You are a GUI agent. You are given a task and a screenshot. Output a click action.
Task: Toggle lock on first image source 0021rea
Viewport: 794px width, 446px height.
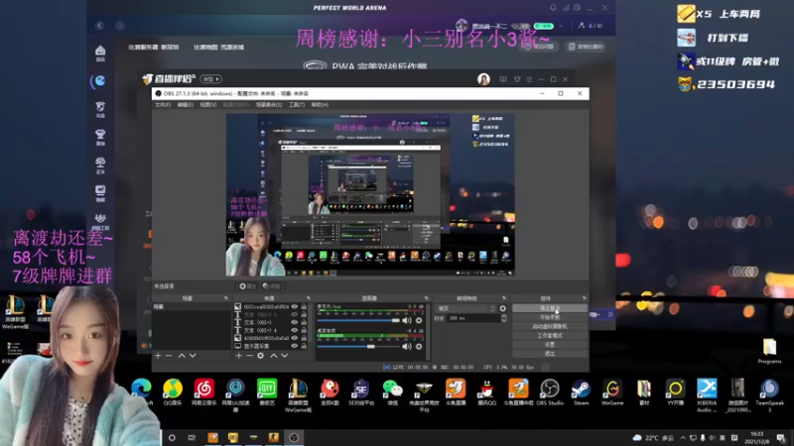pyautogui.click(x=304, y=306)
